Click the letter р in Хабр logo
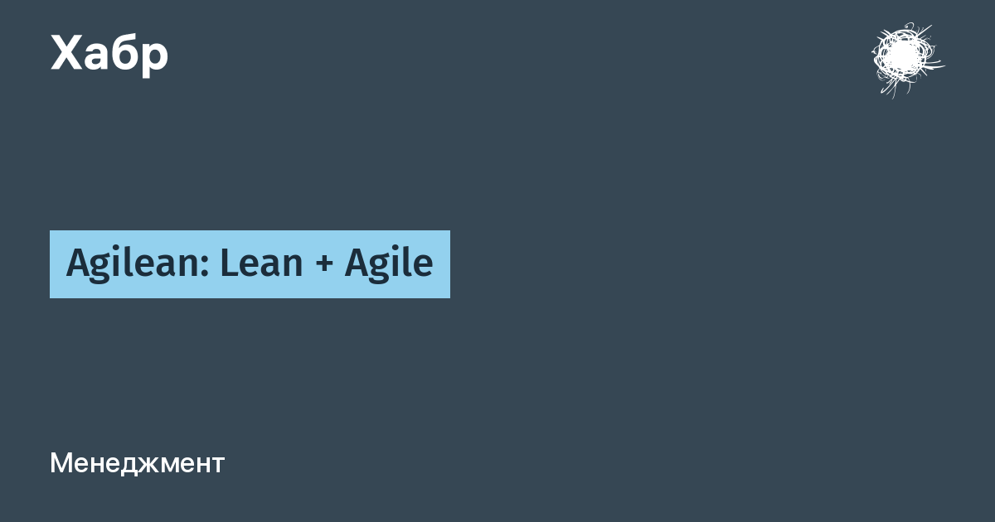The height and width of the screenshot is (522, 995). pyautogui.click(x=155, y=59)
